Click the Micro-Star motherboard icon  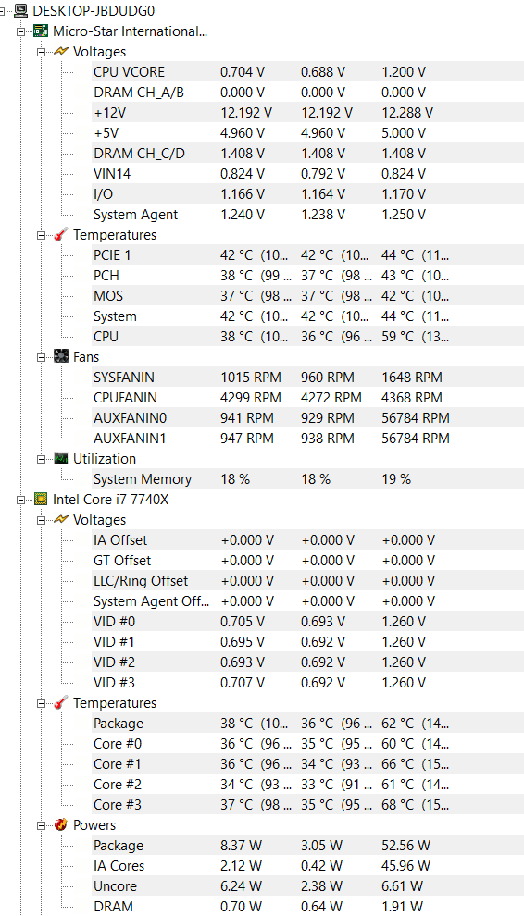pos(41,31)
